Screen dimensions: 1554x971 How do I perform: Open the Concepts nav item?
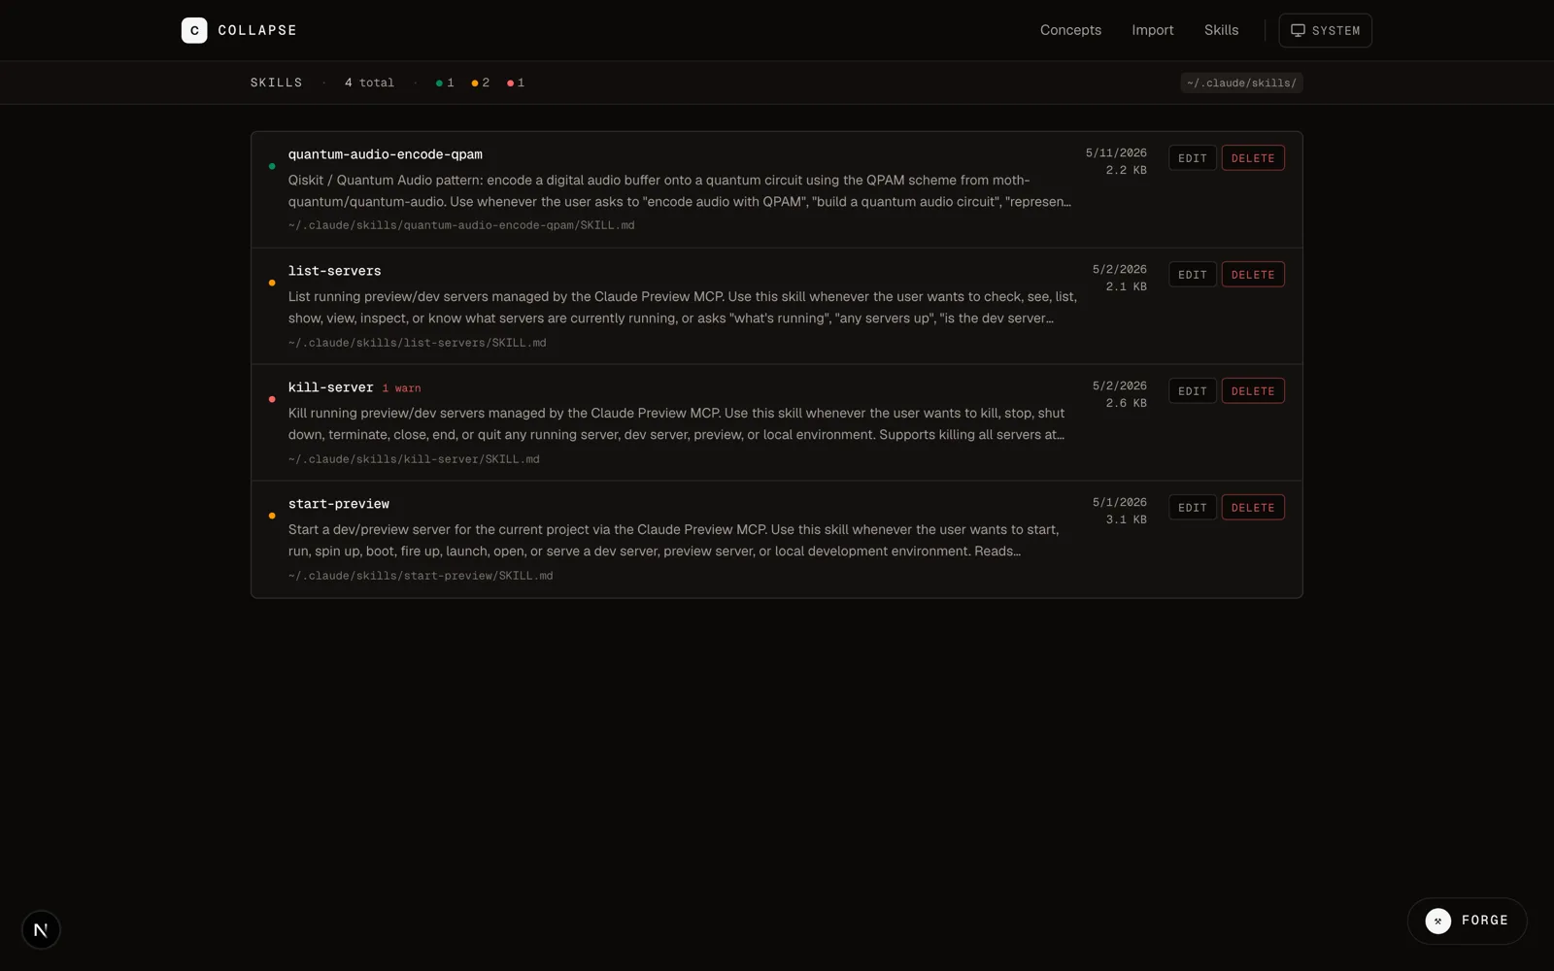coord(1070,30)
